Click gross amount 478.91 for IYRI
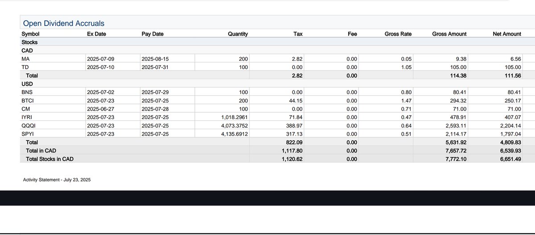This screenshot has width=535, height=235. (x=459, y=117)
